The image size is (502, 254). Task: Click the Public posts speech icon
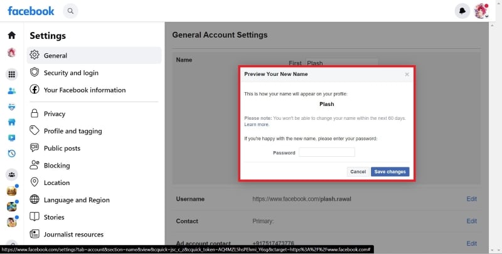35,147
